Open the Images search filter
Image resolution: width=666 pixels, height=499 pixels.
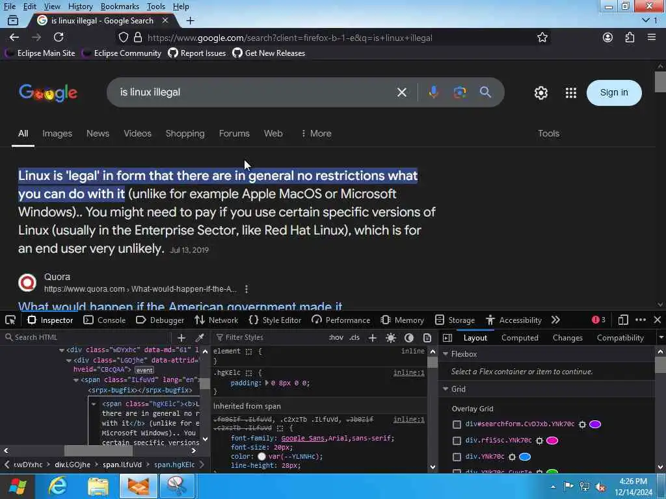[x=57, y=133]
